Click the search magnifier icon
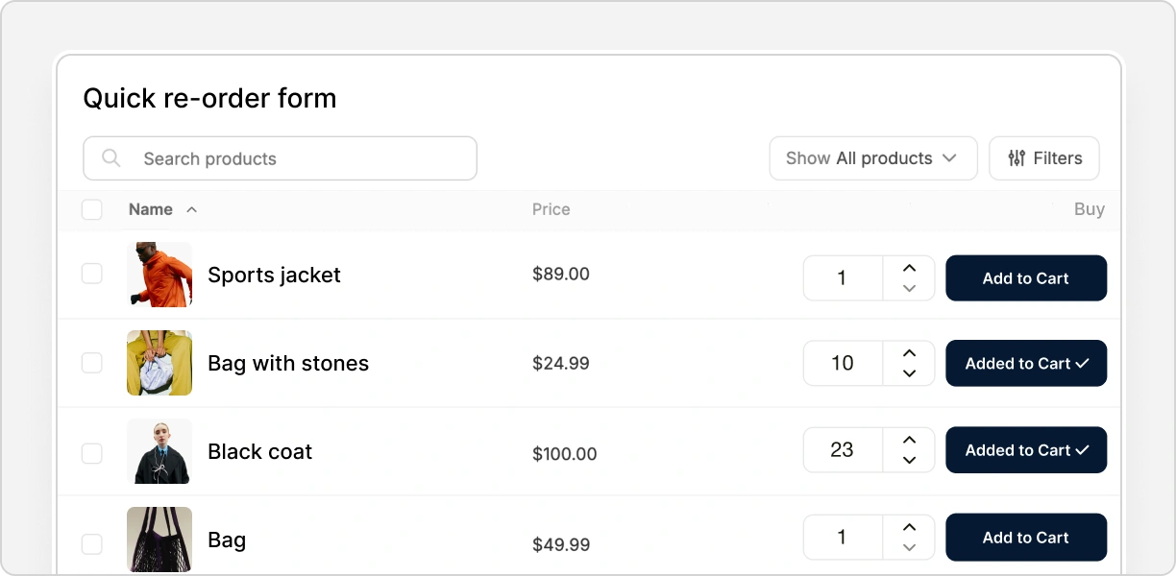1176x576 pixels. [111, 158]
